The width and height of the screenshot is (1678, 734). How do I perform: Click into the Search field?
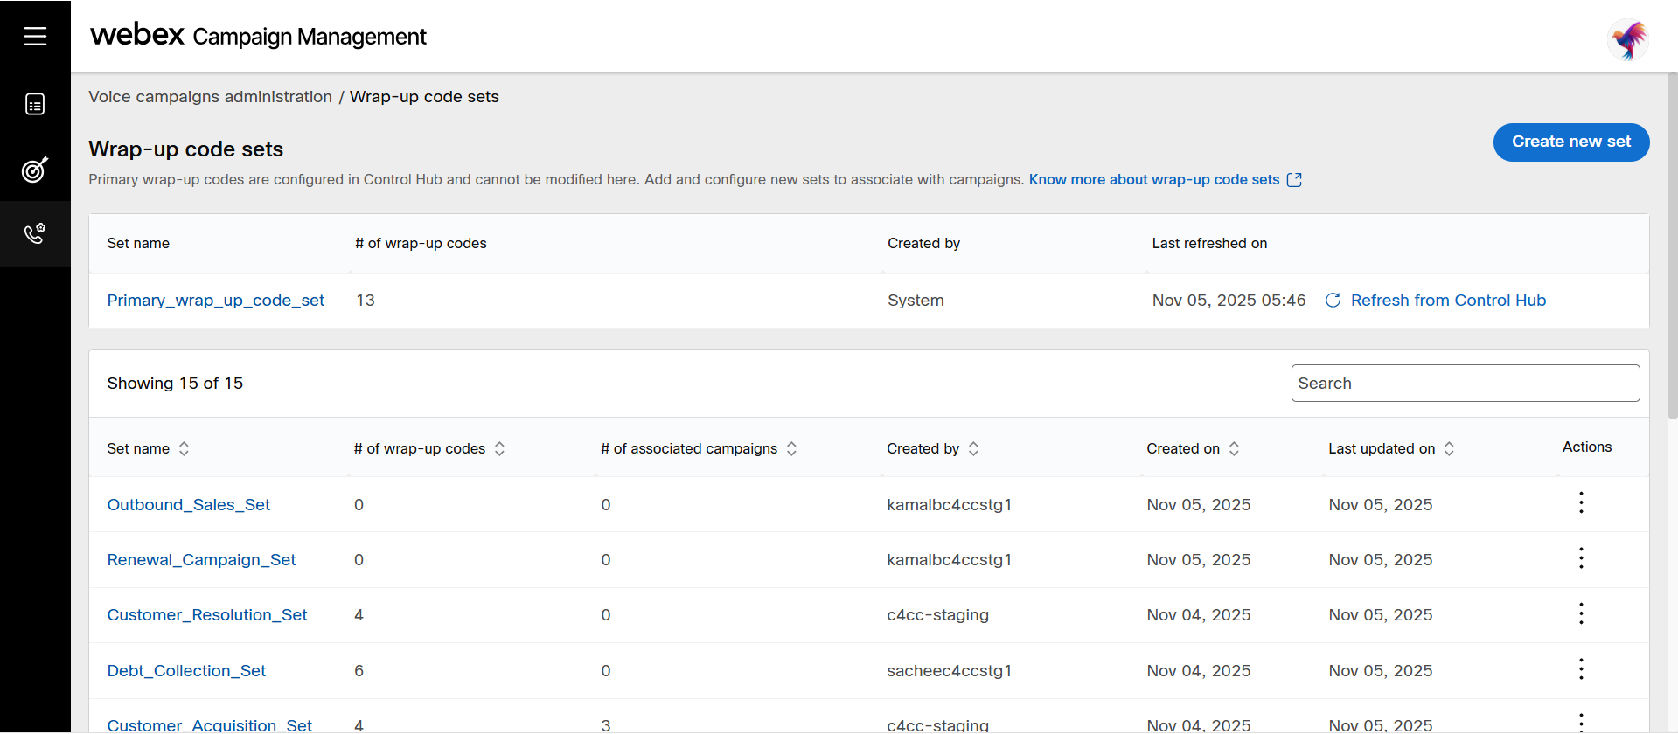click(x=1466, y=384)
